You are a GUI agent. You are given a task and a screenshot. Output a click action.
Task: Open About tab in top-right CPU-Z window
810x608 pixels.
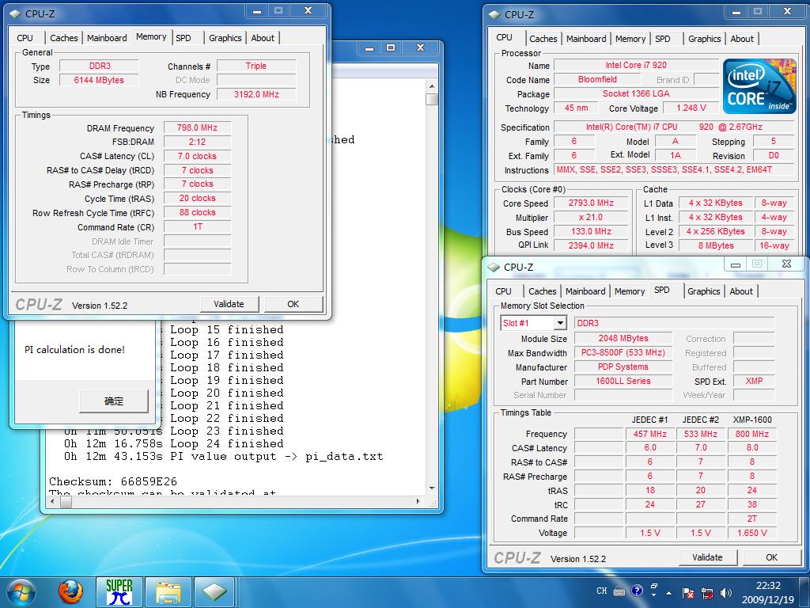742,39
